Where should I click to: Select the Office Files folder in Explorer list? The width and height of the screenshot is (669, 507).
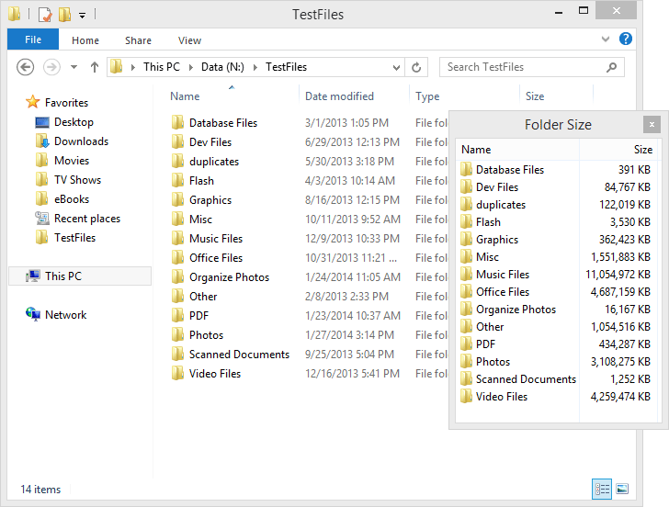coord(208,258)
